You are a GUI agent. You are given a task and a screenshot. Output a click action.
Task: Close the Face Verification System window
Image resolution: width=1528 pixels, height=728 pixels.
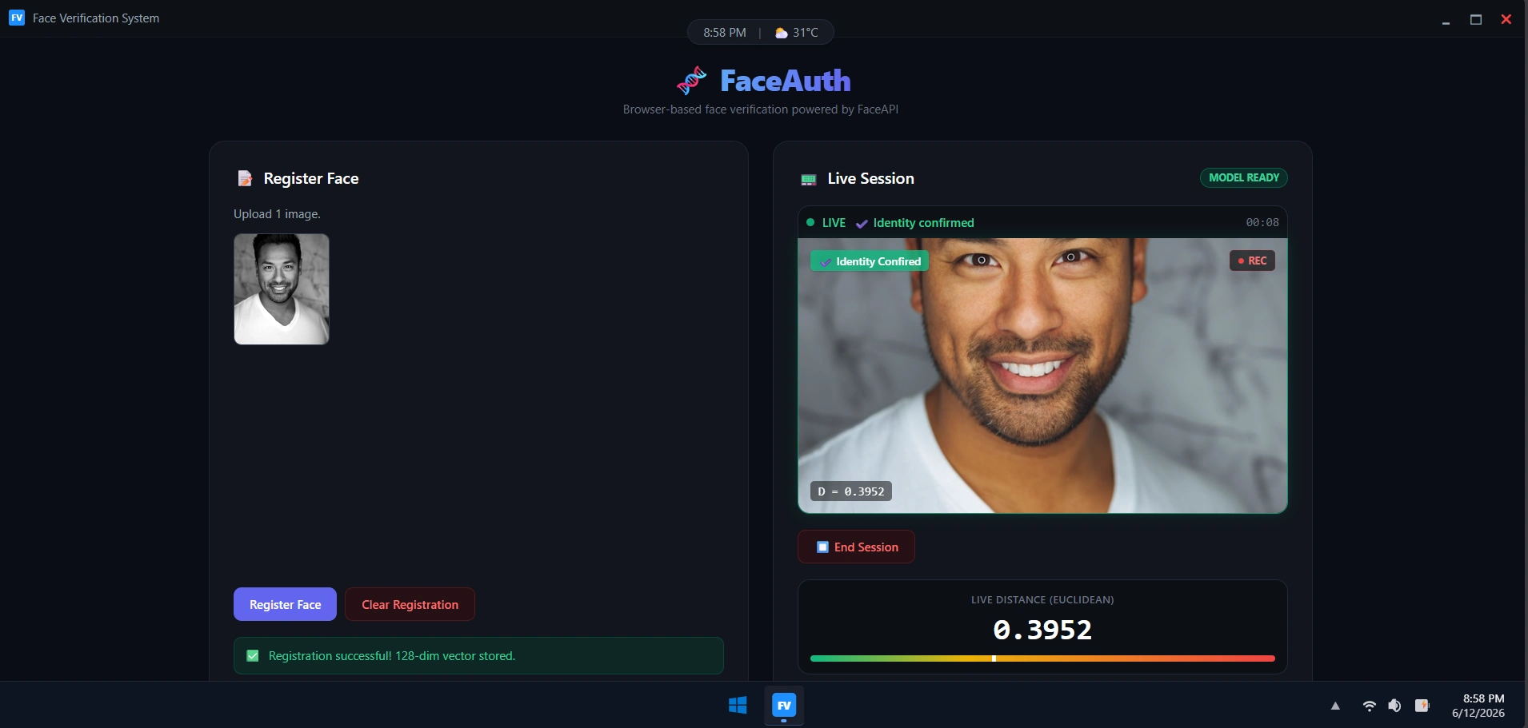click(x=1506, y=19)
